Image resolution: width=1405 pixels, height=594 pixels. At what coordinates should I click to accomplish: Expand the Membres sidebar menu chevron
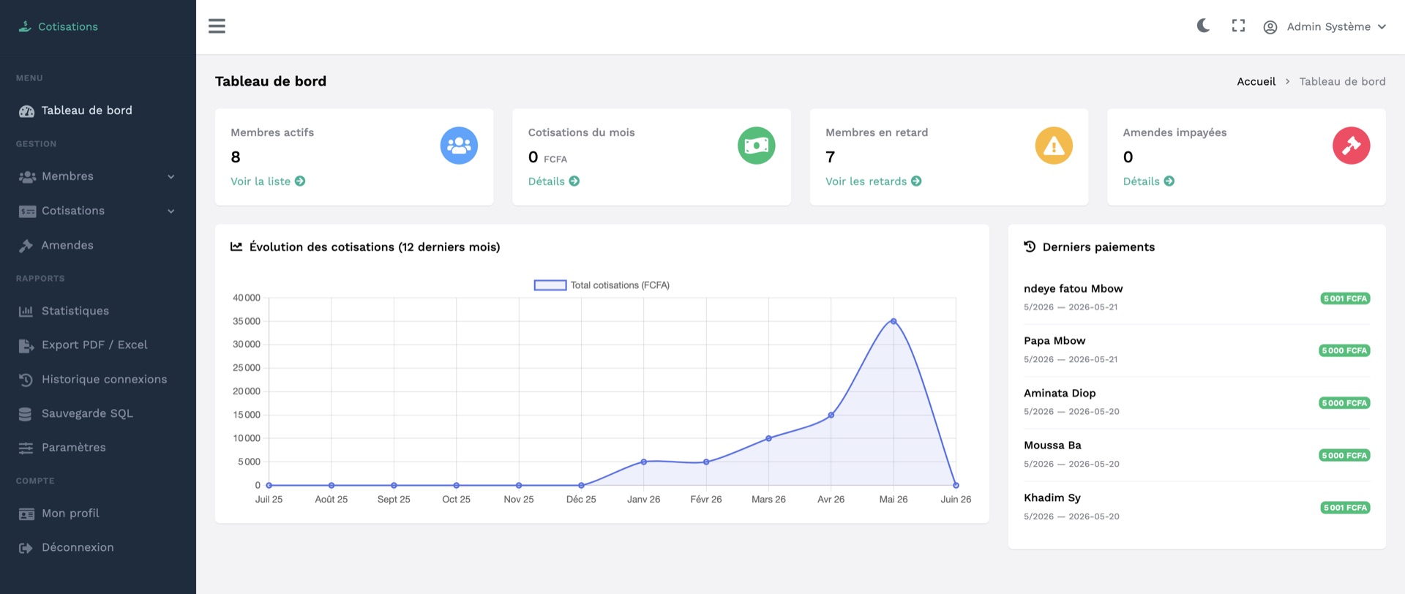(x=171, y=177)
